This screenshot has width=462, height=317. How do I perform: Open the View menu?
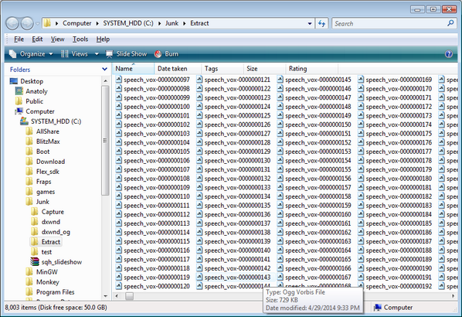point(57,39)
